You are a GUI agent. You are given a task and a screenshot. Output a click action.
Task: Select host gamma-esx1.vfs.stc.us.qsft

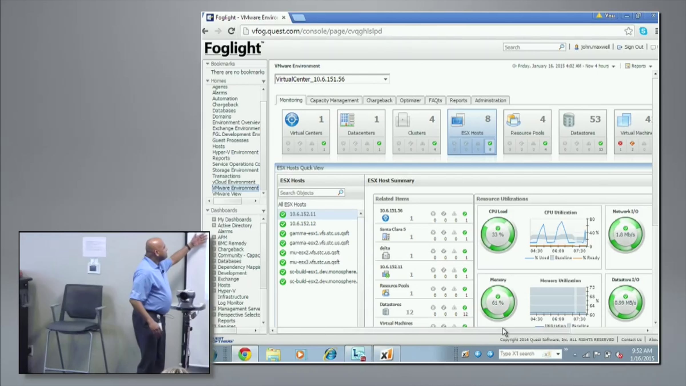pos(318,233)
